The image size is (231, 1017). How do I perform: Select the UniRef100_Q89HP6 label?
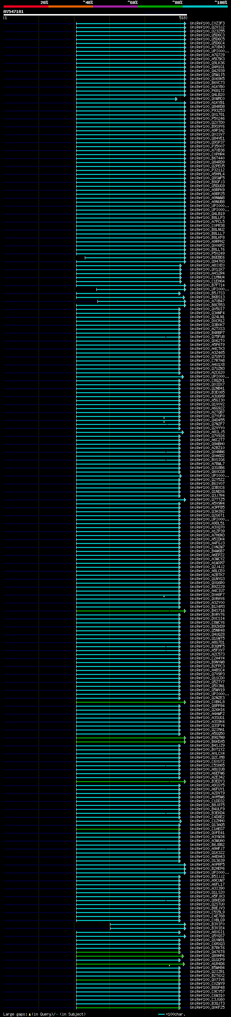coord(207,956)
